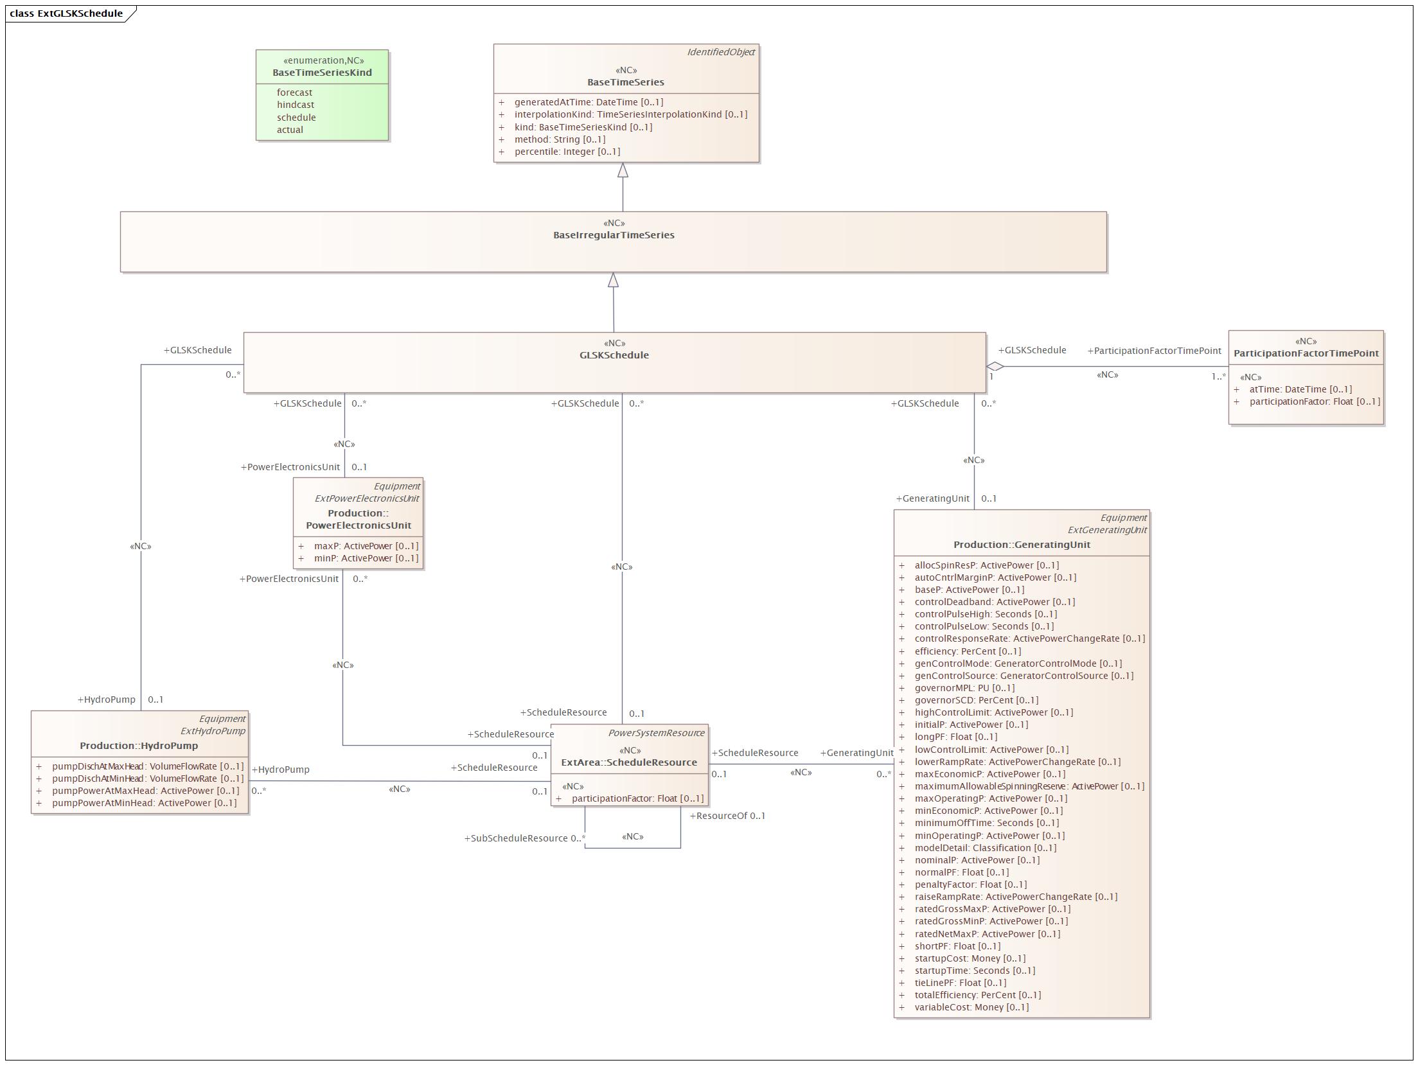The height and width of the screenshot is (1065, 1418).
Task: Click the controlDeadband attribute
Action: pyautogui.click(x=995, y=602)
